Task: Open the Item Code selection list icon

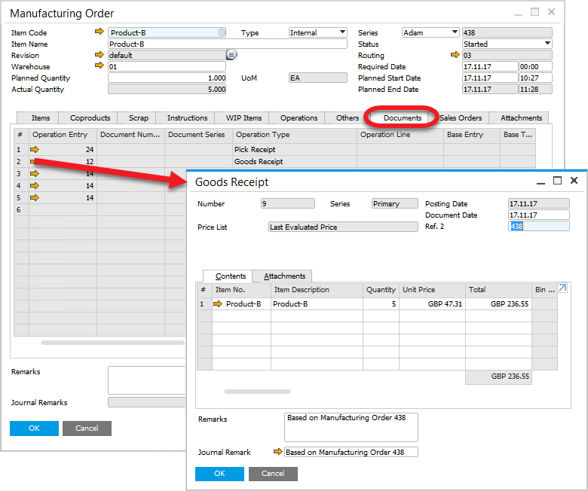Action: (222, 32)
